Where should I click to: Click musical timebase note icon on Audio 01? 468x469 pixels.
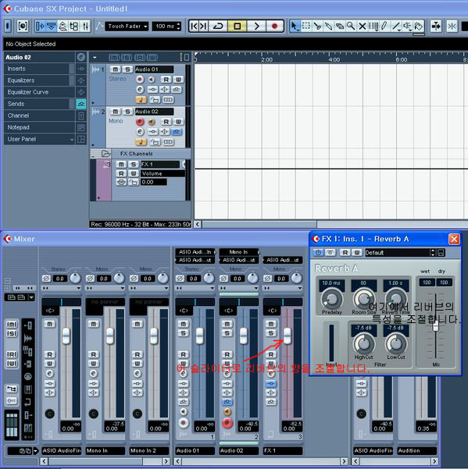(141, 100)
